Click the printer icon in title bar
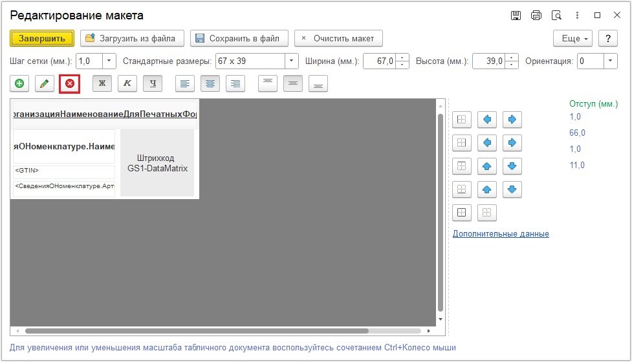 pos(536,16)
